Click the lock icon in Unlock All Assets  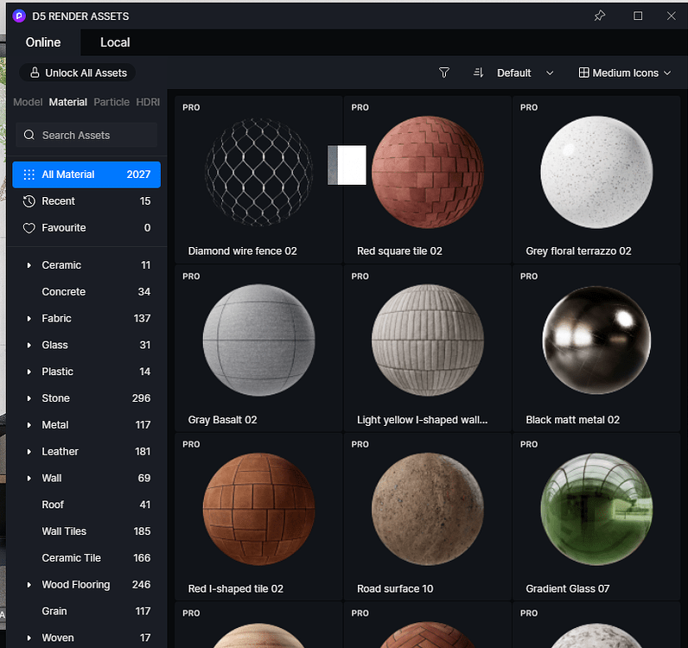click(x=35, y=73)
